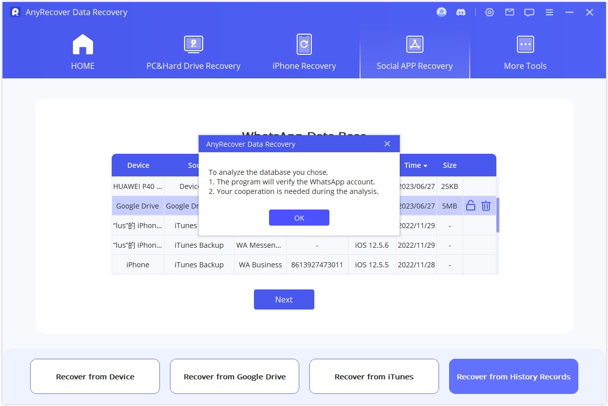The height and width of the screenshot is (406, 608).
Task: Confirm the dialog with OK
Action: pyautogui.click(x=299, y=218)
